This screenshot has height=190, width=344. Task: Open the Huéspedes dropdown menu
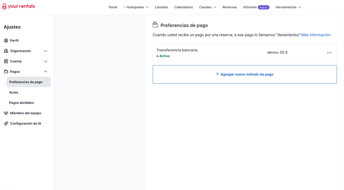[x=136, y=7]
